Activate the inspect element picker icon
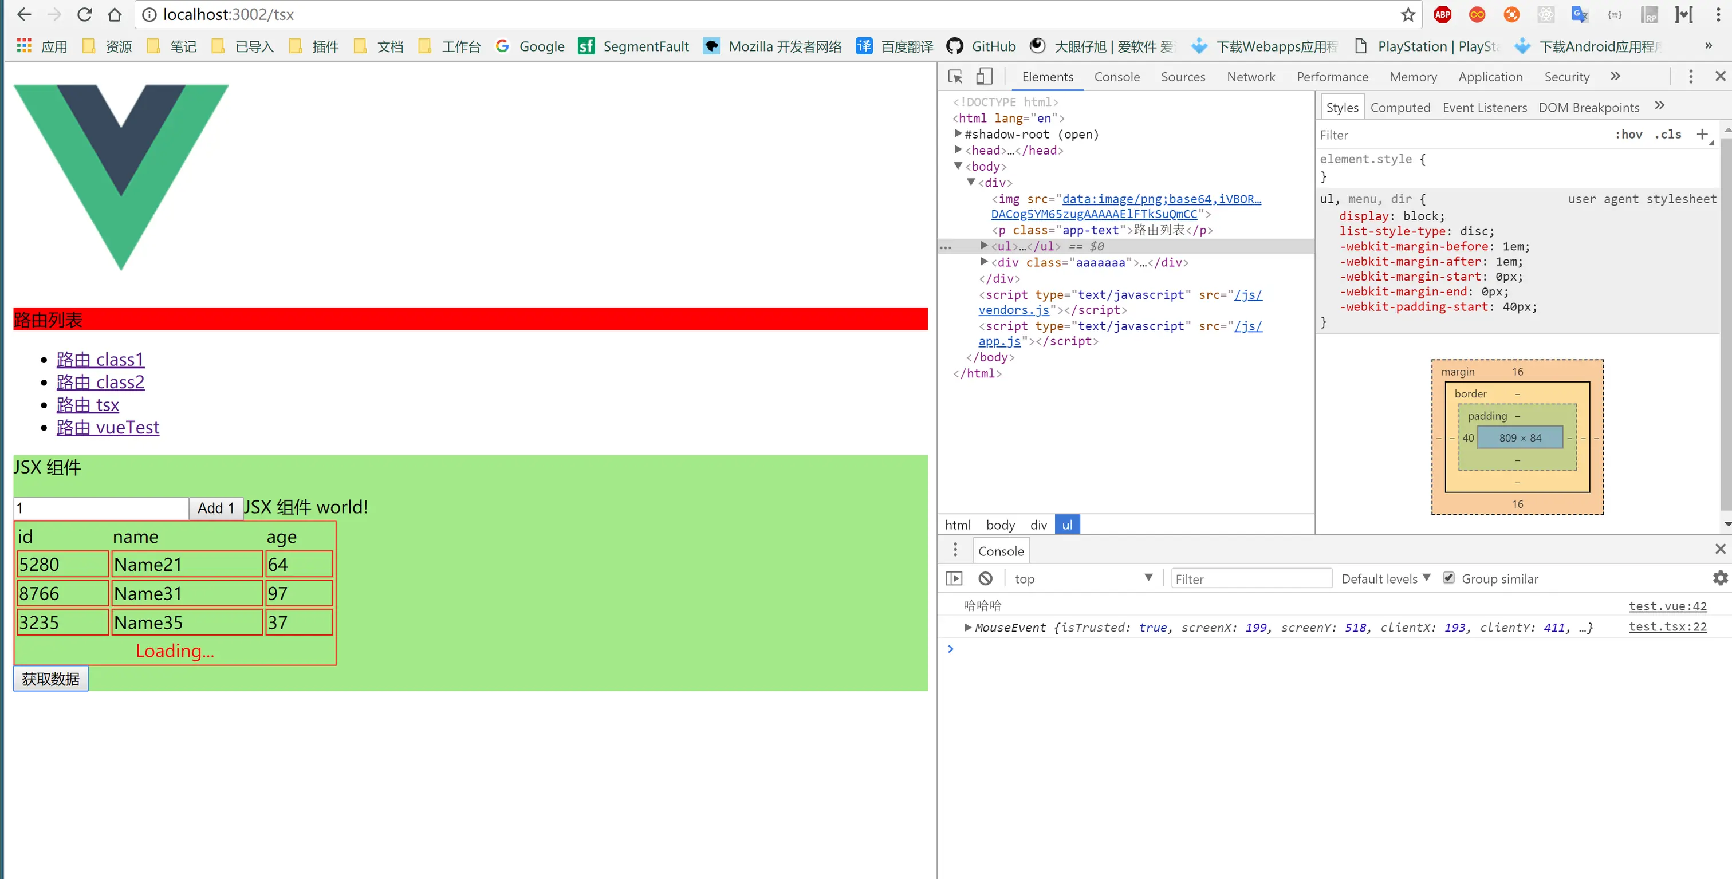Screen dimensions: 1732x879 (x=955, y=77)
